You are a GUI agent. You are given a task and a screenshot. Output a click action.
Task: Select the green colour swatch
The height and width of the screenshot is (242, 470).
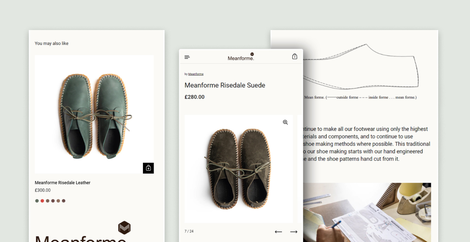coord(37,201)
